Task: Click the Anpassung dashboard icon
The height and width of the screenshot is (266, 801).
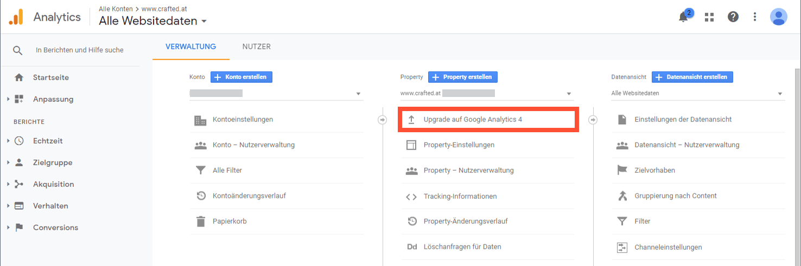Action: [x=19, y=99]
